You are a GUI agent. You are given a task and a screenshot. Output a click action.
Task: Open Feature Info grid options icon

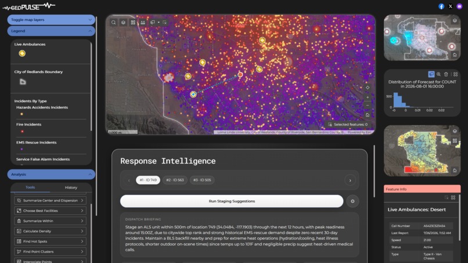point(453,197)
